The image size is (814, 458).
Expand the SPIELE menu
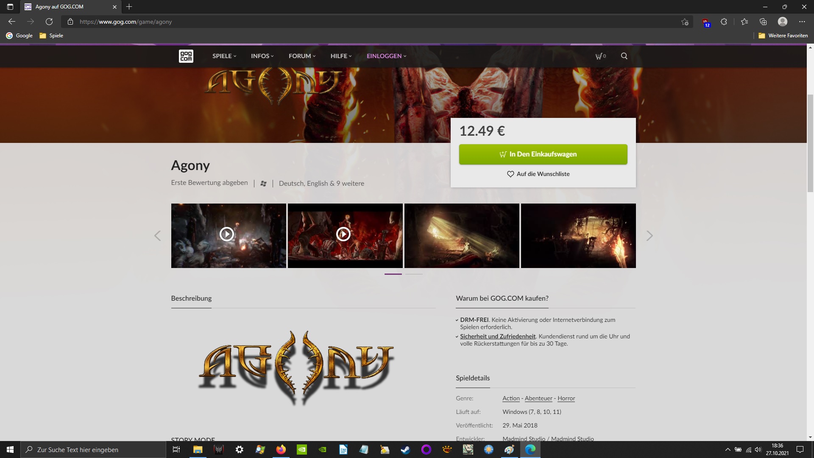tap(224, 56)
